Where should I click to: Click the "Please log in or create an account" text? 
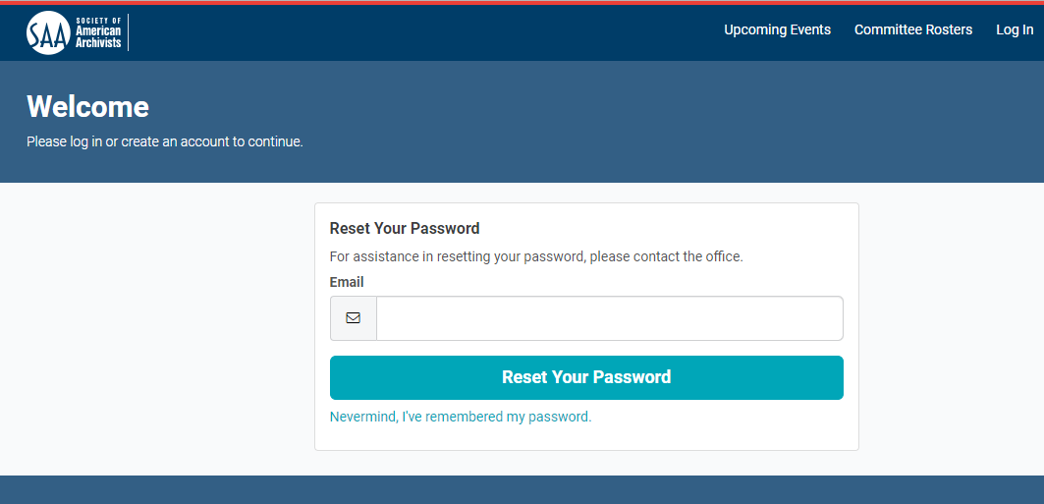click(165, 141)
